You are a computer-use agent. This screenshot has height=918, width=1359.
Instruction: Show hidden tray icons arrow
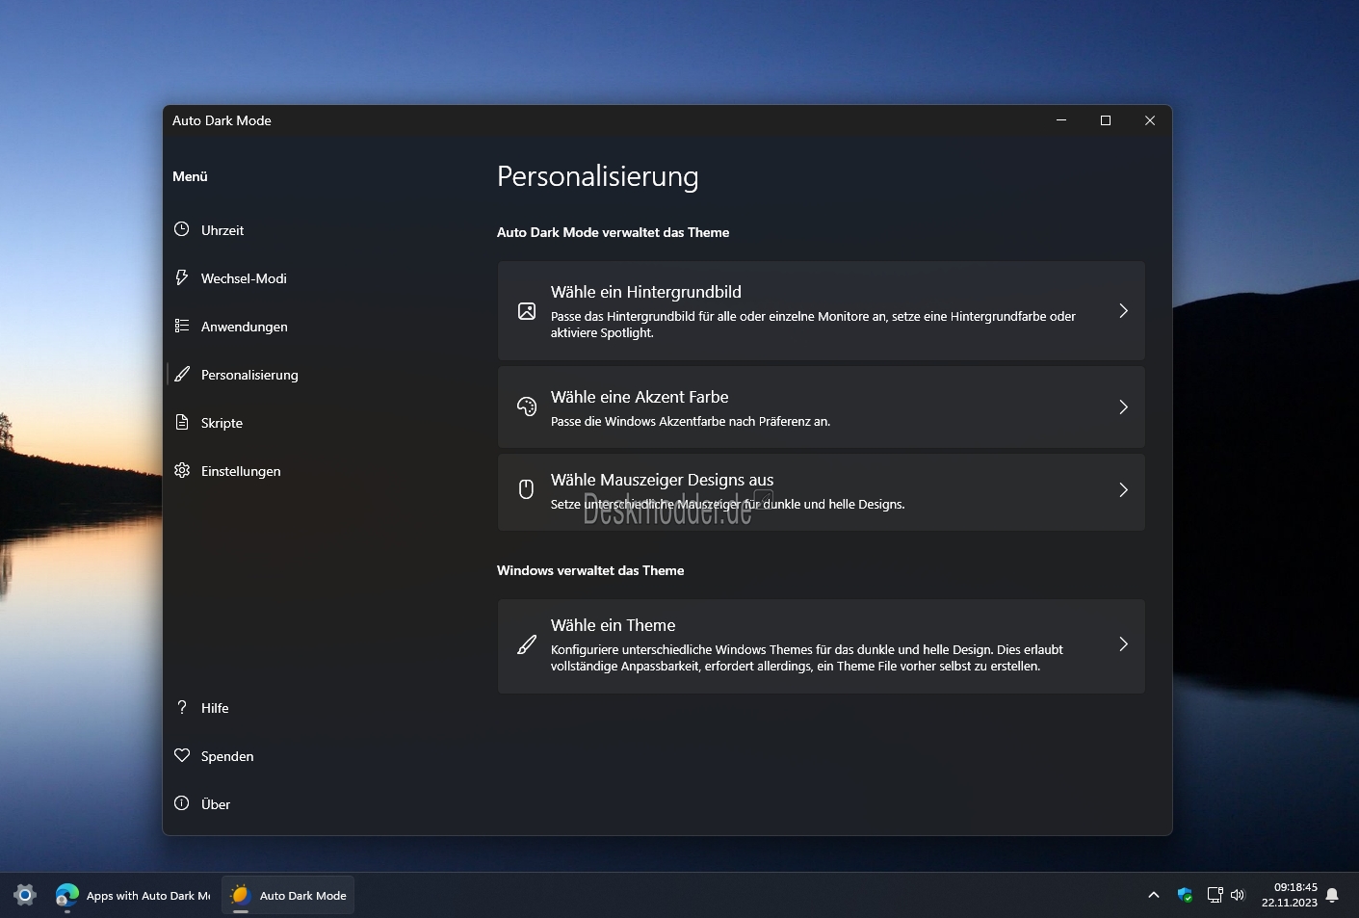coord(1154,895)
